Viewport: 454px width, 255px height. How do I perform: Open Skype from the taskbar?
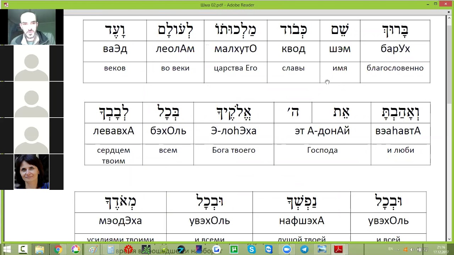tap(252, 249)
